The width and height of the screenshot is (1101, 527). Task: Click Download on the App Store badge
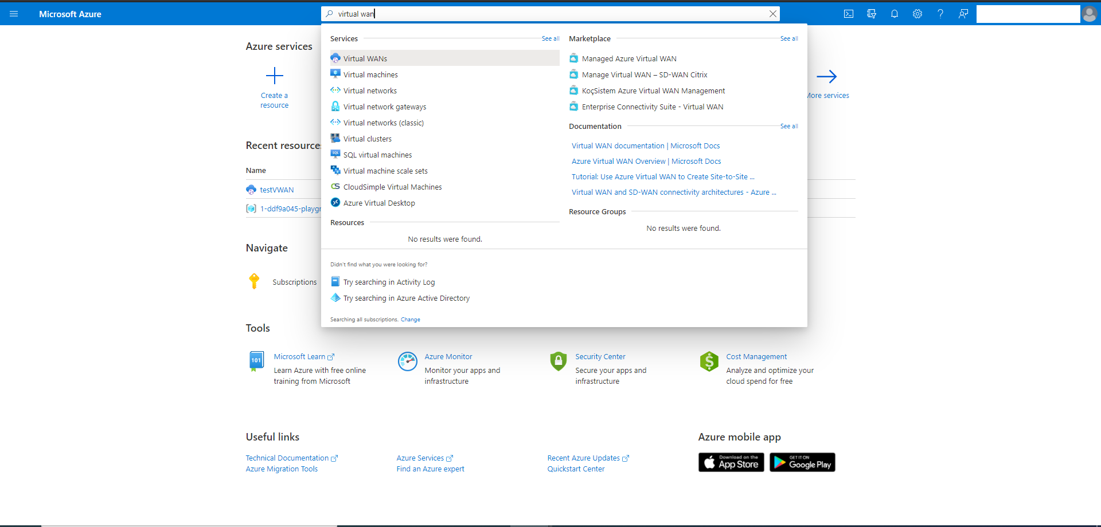(x=731, y=462)
